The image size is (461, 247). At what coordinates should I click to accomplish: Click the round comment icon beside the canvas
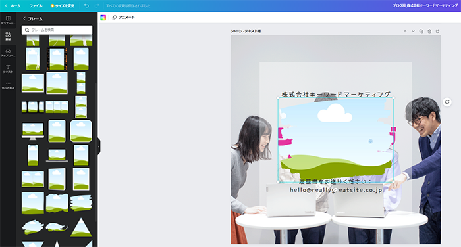tap(447, 102)
